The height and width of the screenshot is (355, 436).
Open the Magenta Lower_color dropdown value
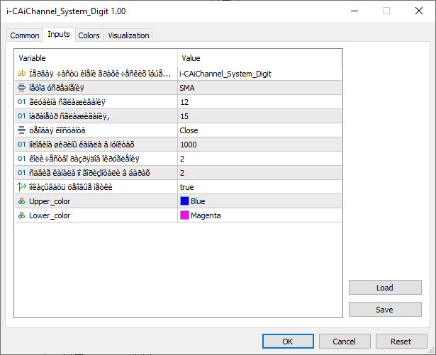coord(259,215)
